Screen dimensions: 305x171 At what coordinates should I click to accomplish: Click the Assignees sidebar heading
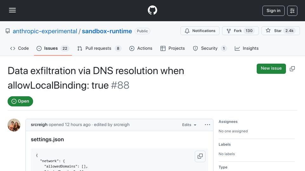(228, 122)
